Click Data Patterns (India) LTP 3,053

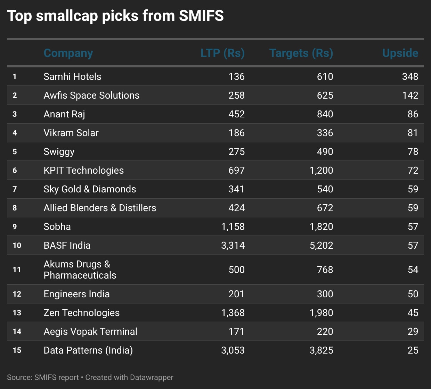point(233,350)
